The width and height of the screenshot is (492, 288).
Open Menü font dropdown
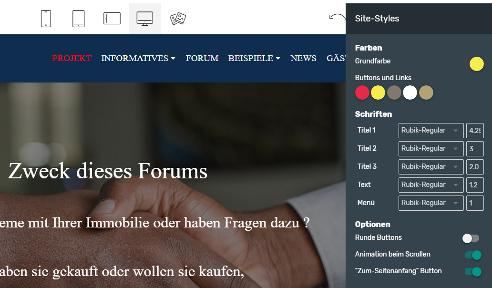coord(430,203)
